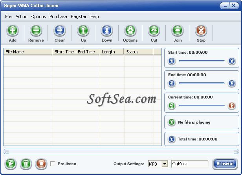Click icon beside No file is playing
The width and height of the screenshot is (242, 175).
(172, 122)
